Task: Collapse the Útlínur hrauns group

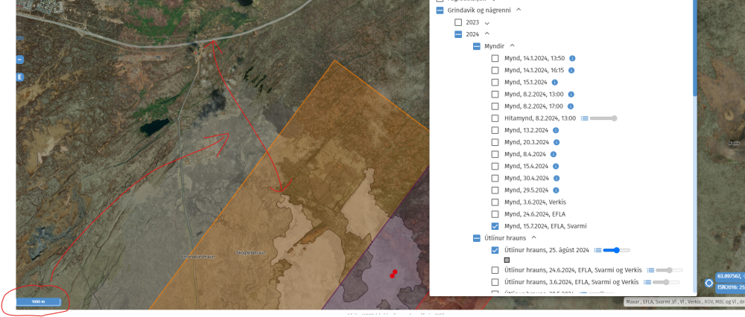Action: pyautogui.click(x=533, y=237)
